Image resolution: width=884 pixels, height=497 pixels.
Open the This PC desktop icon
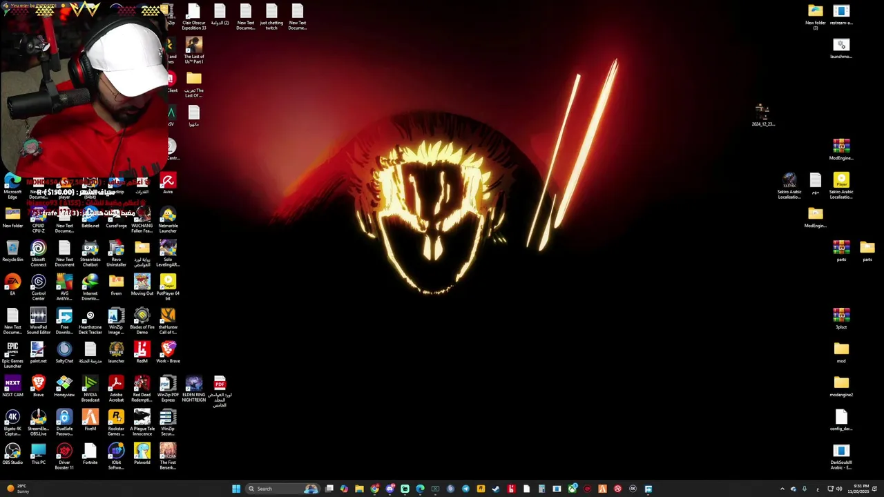tap(38, 454)
